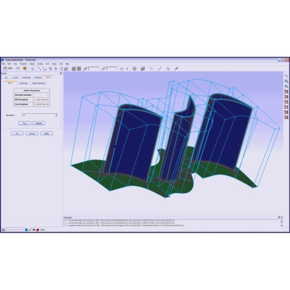This screenshot has width=290, height=290.
Task: Click the lightbulb icon in the toolbar
Action: click(32, 69)
